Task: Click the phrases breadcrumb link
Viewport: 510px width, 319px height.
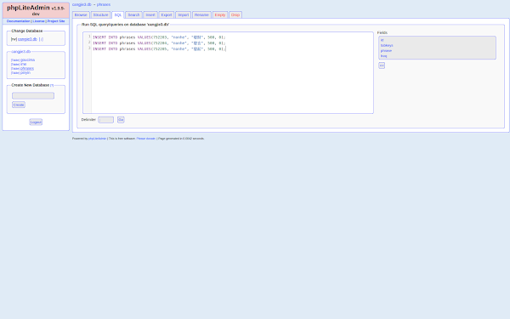Action: click(104, 4)
